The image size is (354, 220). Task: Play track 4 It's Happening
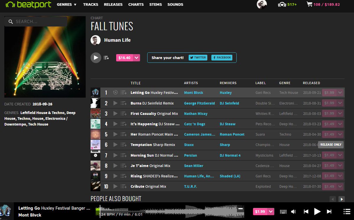(x=116, y=124)
